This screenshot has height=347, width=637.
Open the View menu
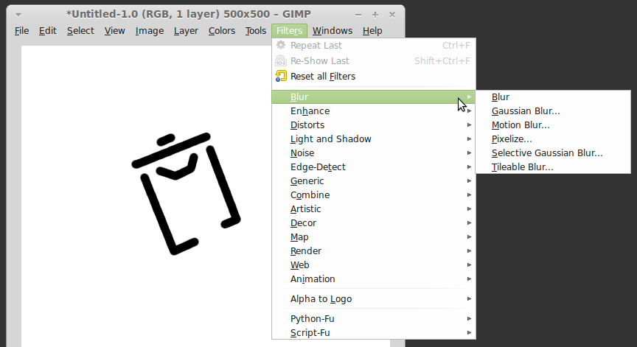[114, 31]
